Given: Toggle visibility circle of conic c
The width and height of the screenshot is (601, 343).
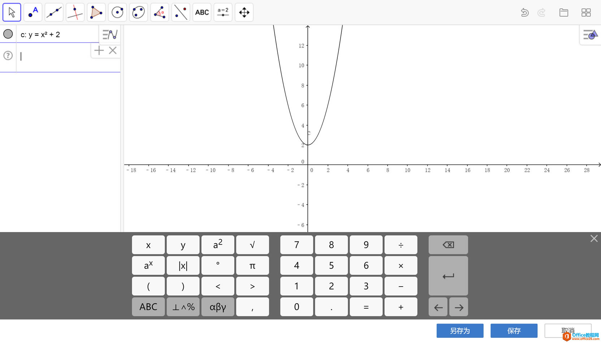Looking at the screenshot, I should click(x=8, y=34).
